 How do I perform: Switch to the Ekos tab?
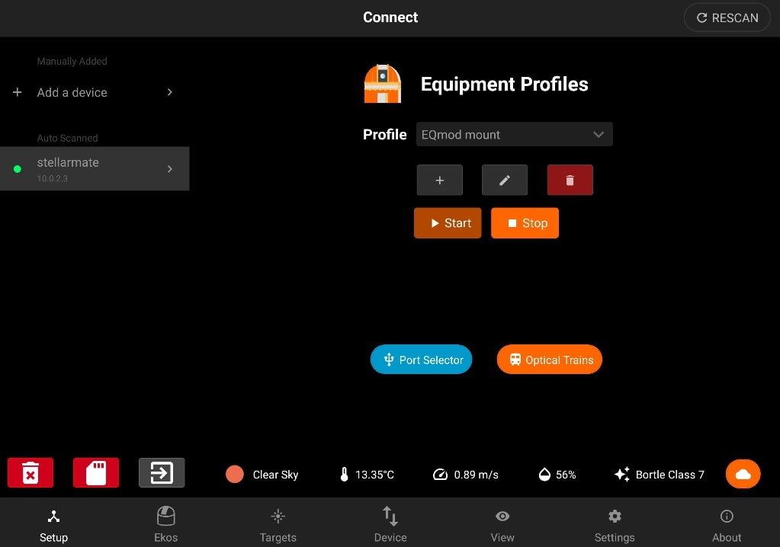point(165,524)
